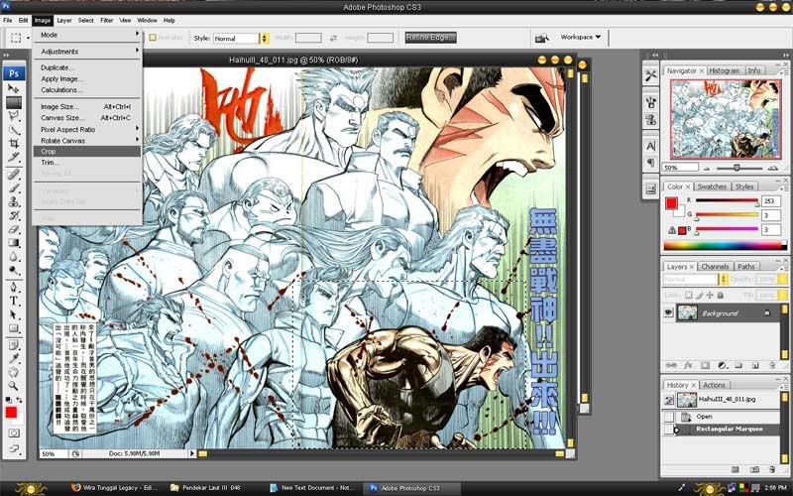Select the Hand tool
The height and width of the screenshot is (496, 793).
tap(14, 373)
